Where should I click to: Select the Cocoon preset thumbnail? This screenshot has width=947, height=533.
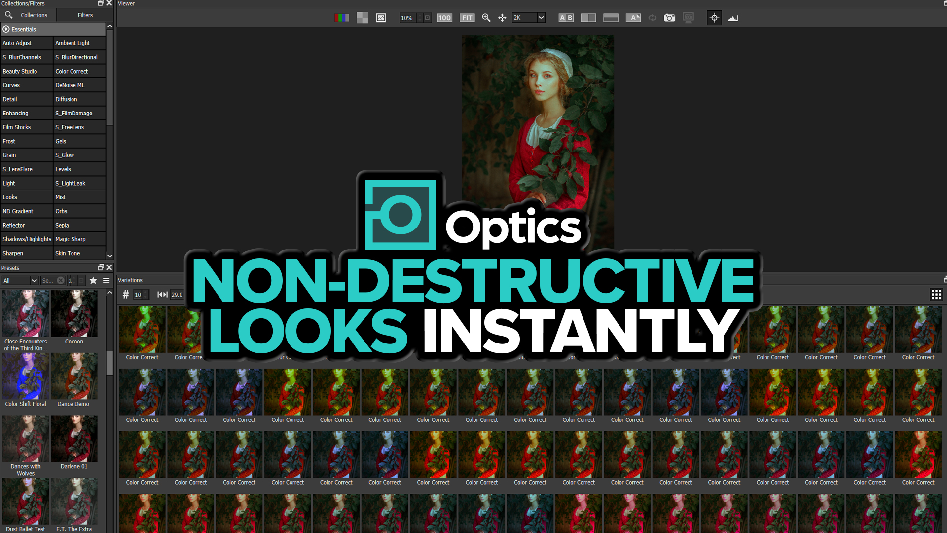(x=74, y=313)
